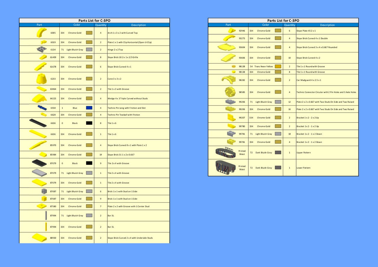The width and height of the screenshot is (378, 267).
Task: Select the blue Technic Pin Long part image
Action: coord(42,108)
